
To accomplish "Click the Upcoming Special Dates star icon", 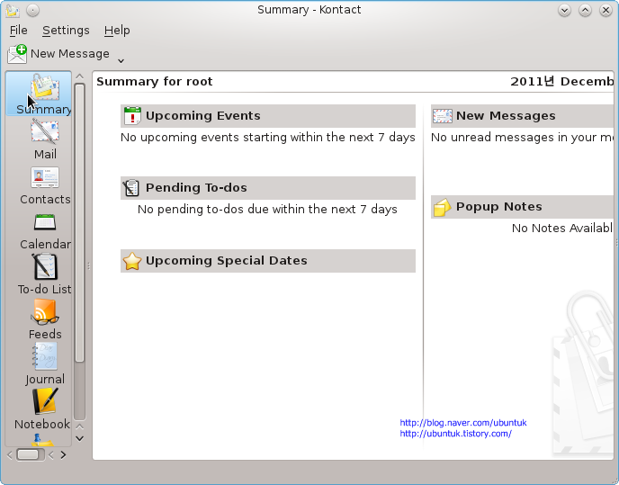I will pyautogui.click(x=132, y=261).
